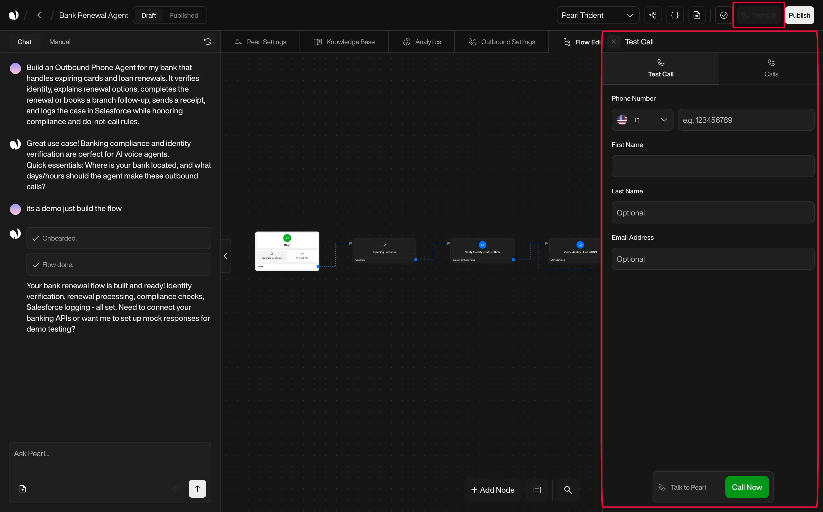Click the green Call Now button
This screenshot has height=512, width=823.
pyautogui.click(x=747, y=487)
